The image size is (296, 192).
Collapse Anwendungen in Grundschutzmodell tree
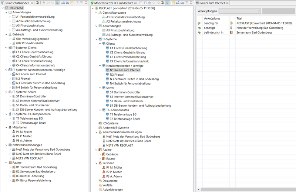[x=6, y=12]
